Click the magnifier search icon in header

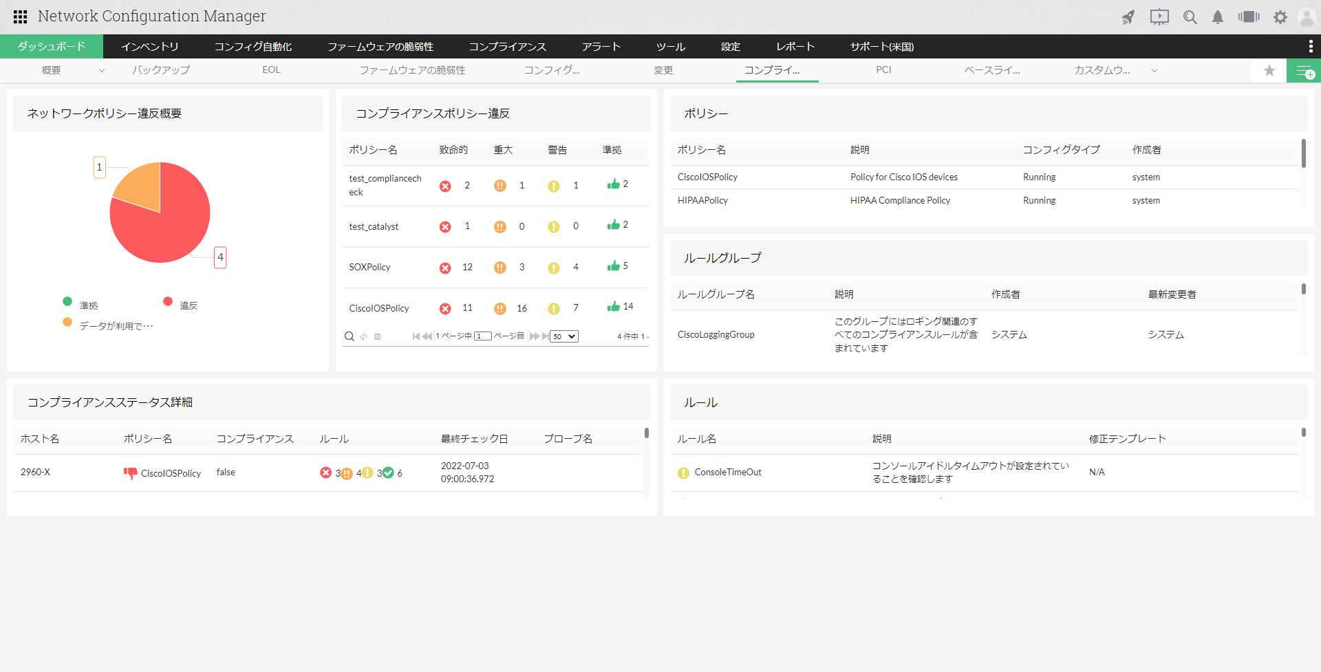pyautogui.click(x=1190, y=17)
